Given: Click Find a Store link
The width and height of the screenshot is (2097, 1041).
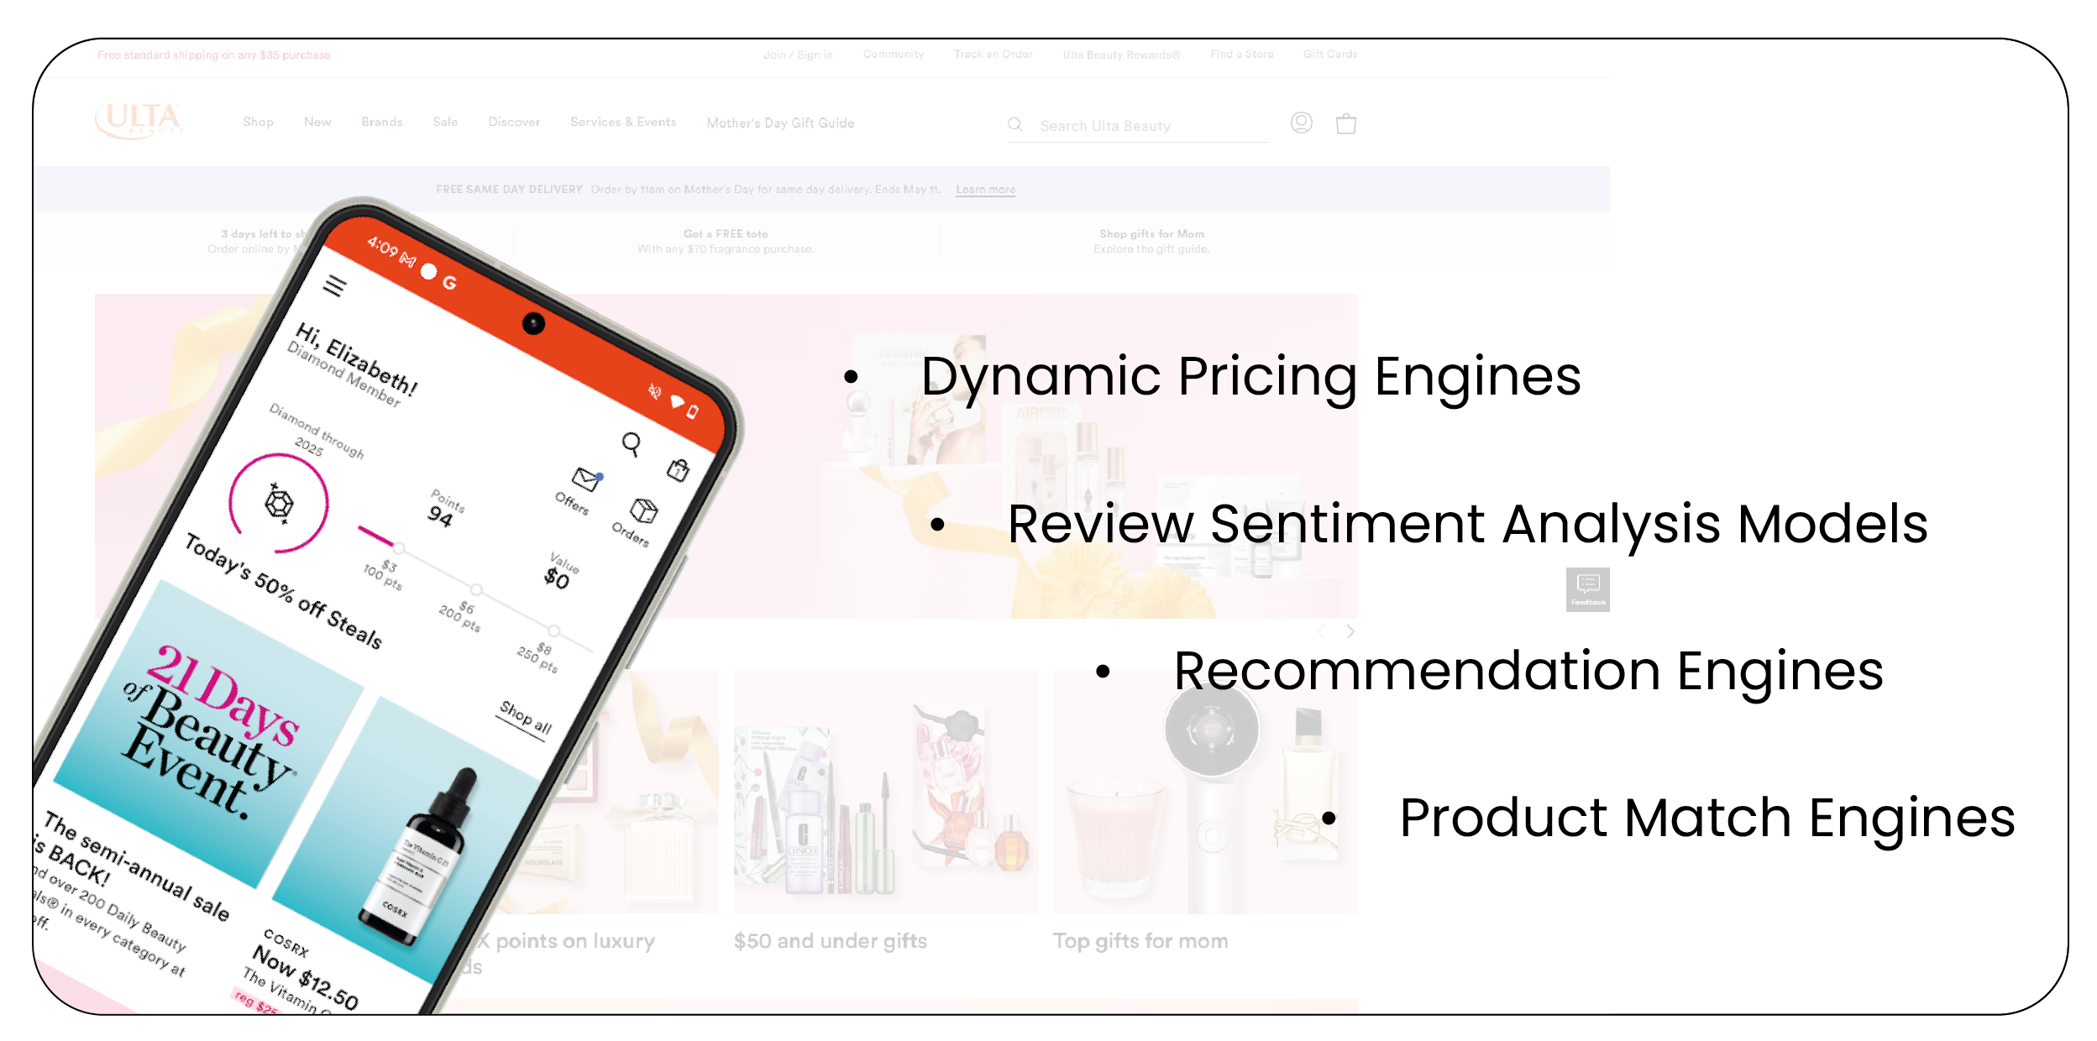Looking at the screenshot, I should (x=1241, y=54).
